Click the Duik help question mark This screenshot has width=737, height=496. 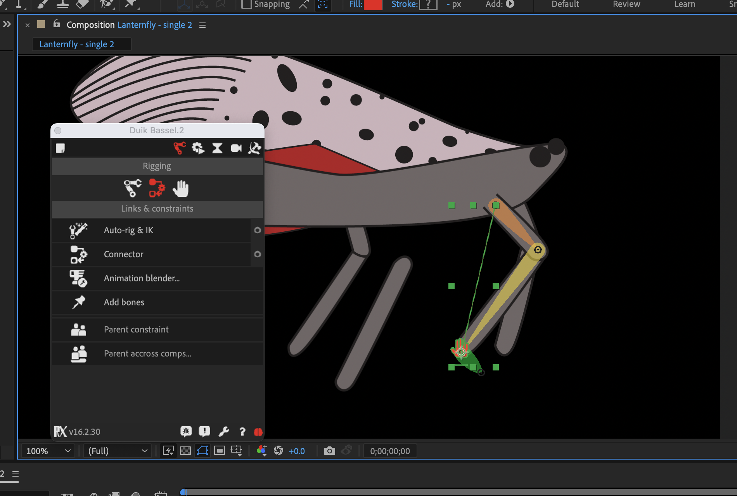tap(242, 432)
